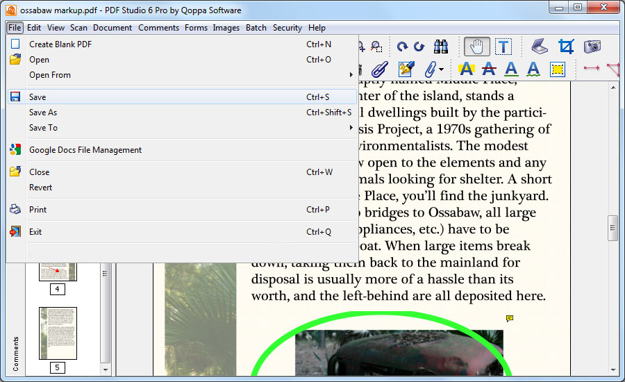Click the Open folder icon
625x382 pixels.
(15, 60)
